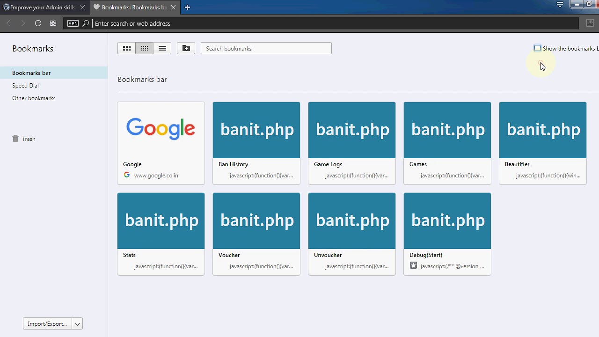599x337 pixels.
Task: Click the Google favicon under Google bookmark
Action: pos(127,175)
